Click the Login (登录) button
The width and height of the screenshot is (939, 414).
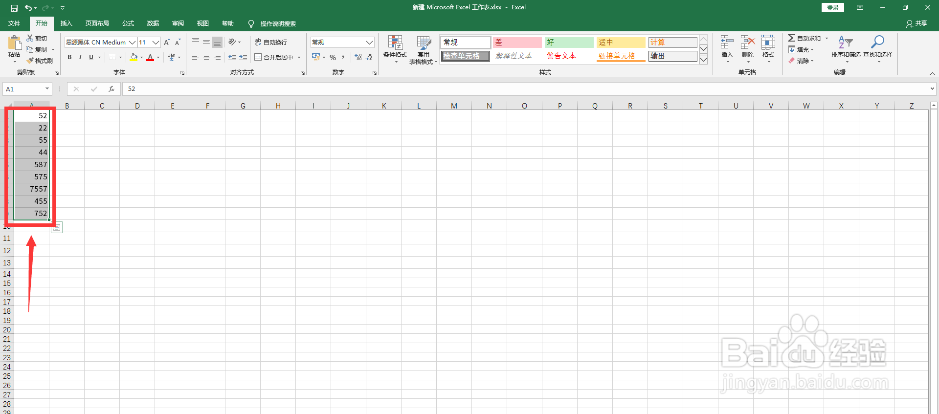pyautogui.click(x=833, y=7)
